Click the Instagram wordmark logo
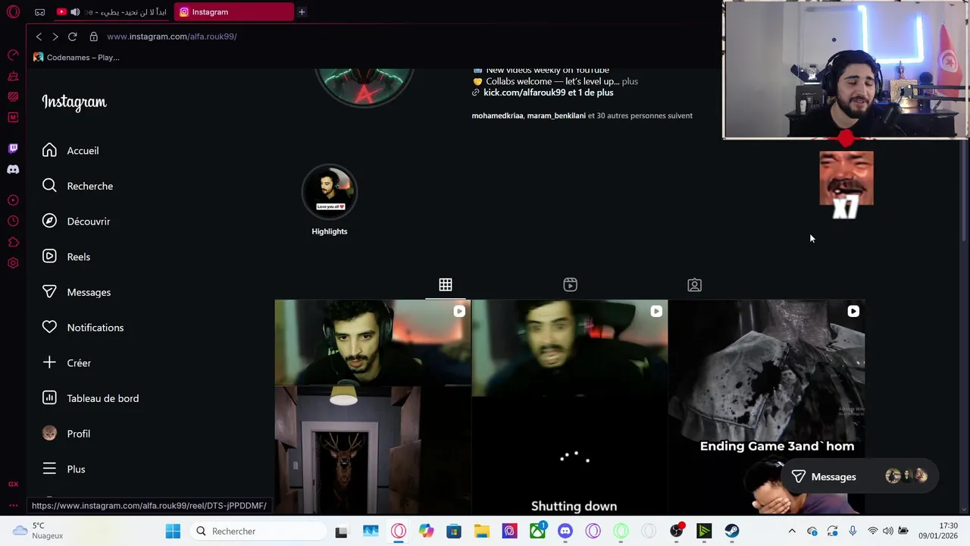970x546 pixels. pos(74,102)
